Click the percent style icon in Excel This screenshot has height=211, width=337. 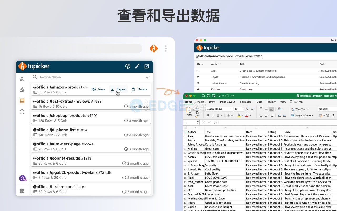tap(328, 115)
